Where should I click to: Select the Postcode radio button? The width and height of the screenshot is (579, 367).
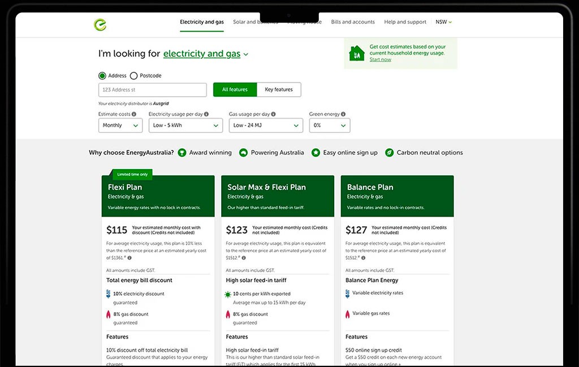(133, 76)
